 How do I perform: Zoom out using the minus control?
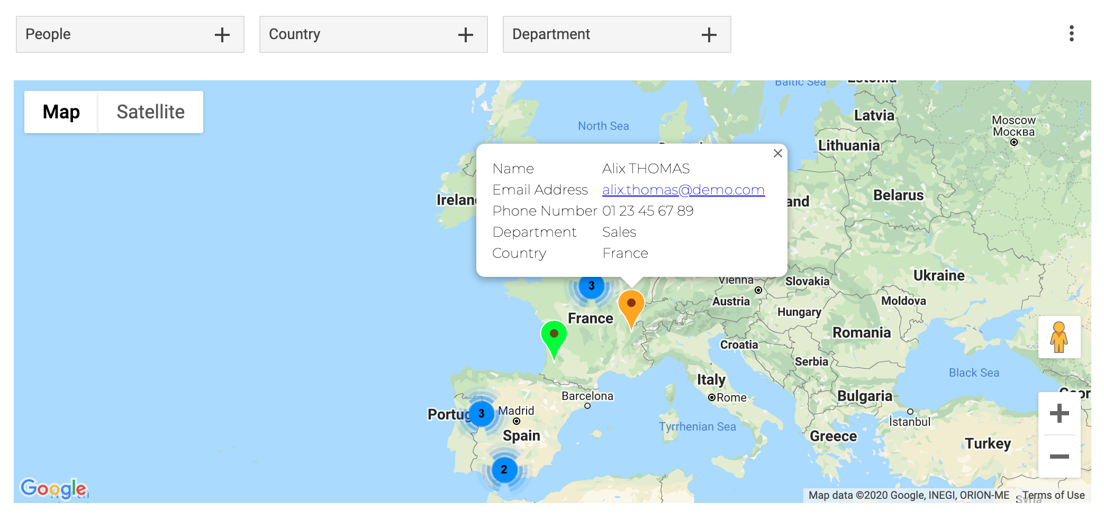pos(1059,455)
